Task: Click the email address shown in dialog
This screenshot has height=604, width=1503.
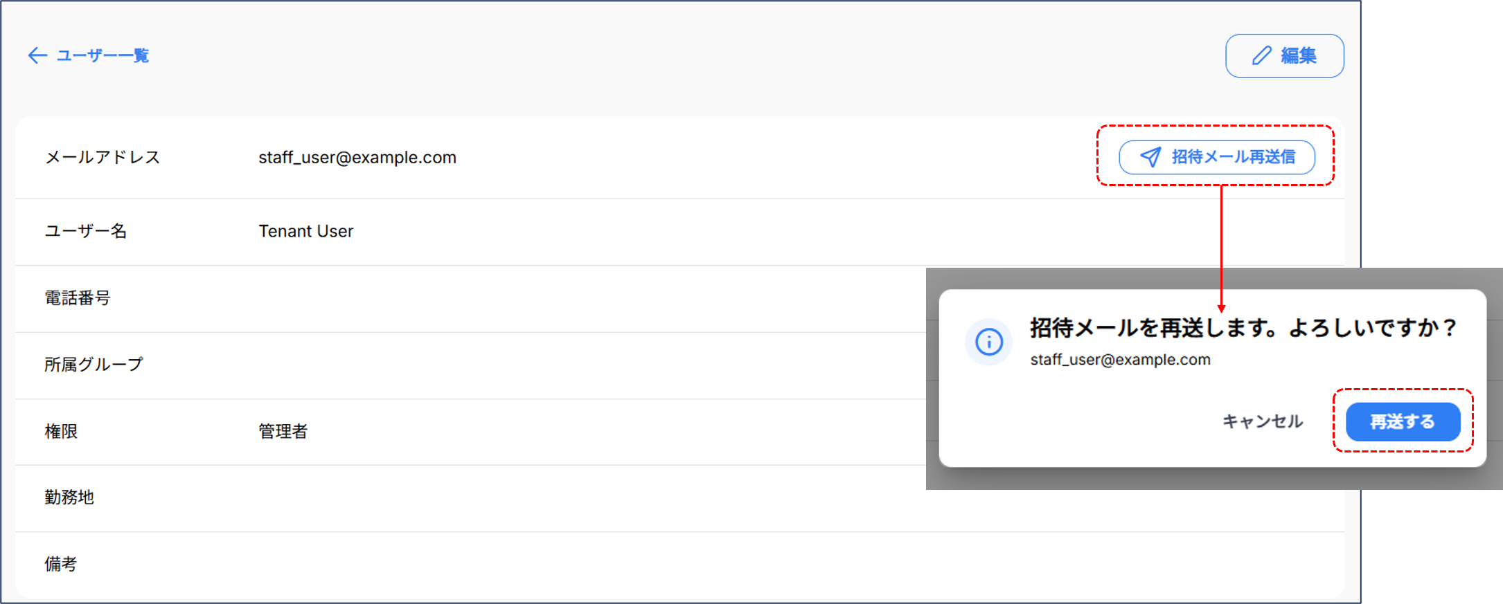Action: point(1120,360)
